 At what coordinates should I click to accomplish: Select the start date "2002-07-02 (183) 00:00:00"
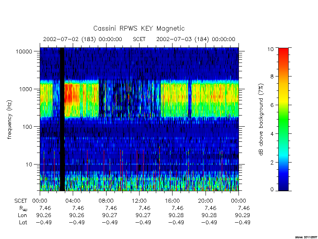tap(83, 39)
